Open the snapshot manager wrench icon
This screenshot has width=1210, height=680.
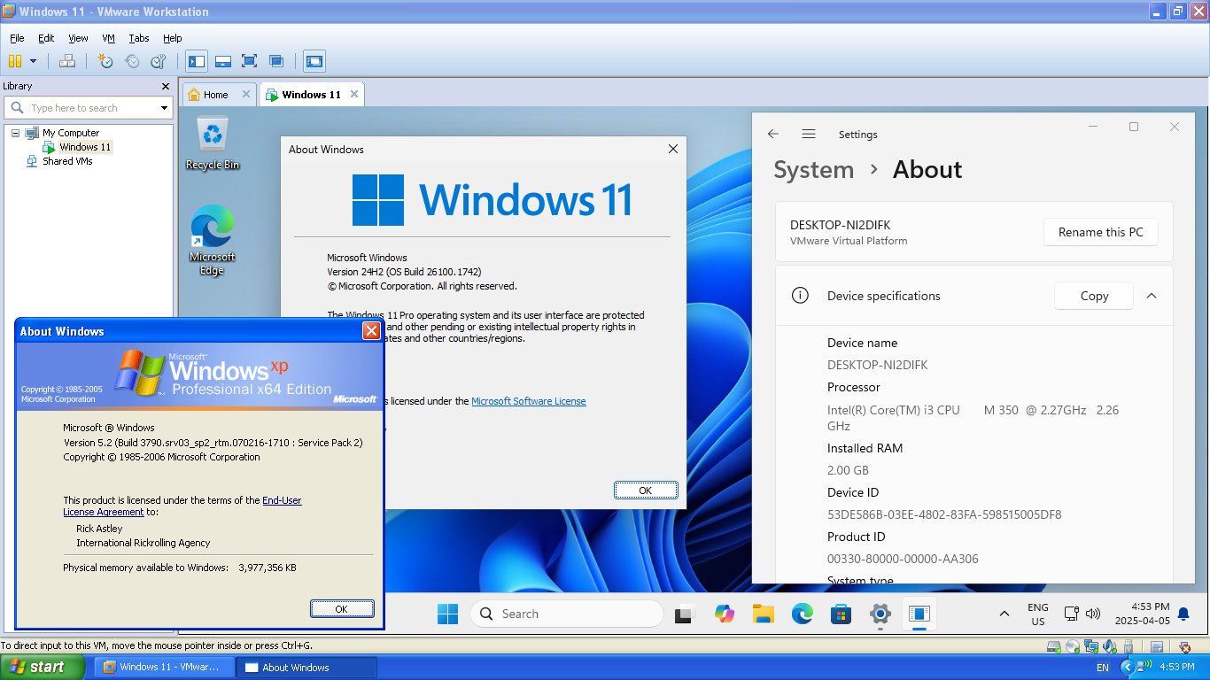[x=159, y=61]
